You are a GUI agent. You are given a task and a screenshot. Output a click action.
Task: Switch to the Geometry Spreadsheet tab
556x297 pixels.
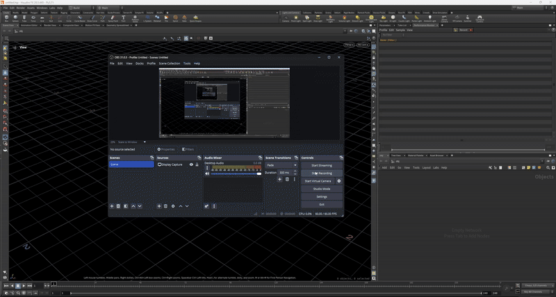118,26
